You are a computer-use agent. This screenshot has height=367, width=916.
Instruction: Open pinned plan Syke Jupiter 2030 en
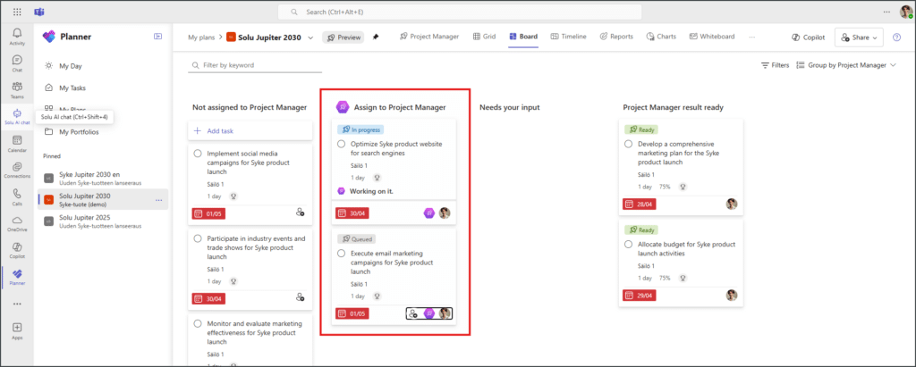tap(103, 178)
